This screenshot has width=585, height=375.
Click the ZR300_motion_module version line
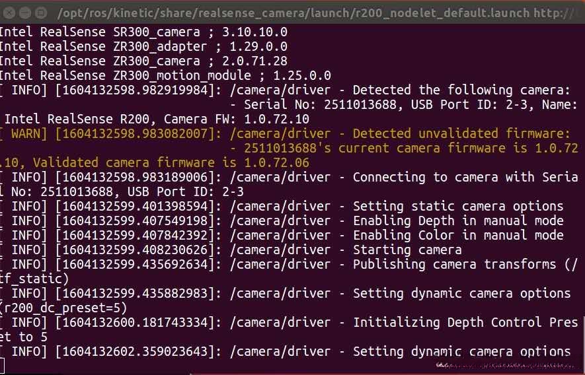tap(164, 75)
